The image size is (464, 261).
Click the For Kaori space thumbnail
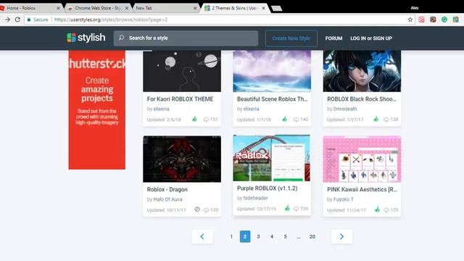click(182, 71)
